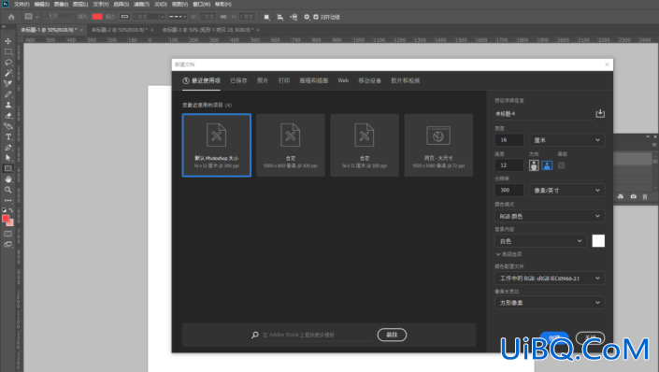Image resolution: width=659 pixels, height=372 pixels.
Task: Click the trash icon in the background panel
Action: tap(645, 196)
